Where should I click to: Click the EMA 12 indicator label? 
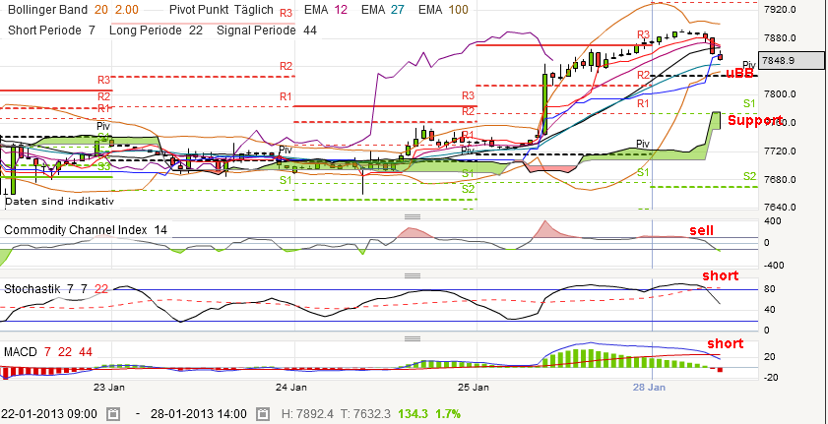(x=324, y=10)
